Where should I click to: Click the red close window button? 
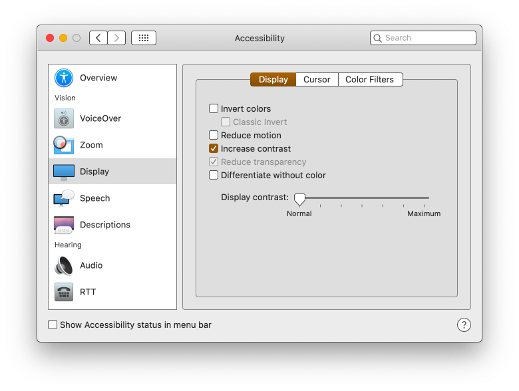[x=50, y=38]
